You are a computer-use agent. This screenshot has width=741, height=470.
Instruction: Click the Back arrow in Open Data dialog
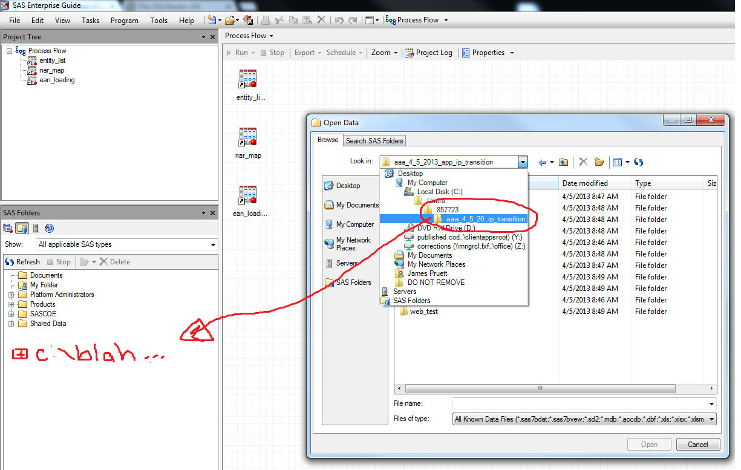pyautogui.click(x=542, y=162)
